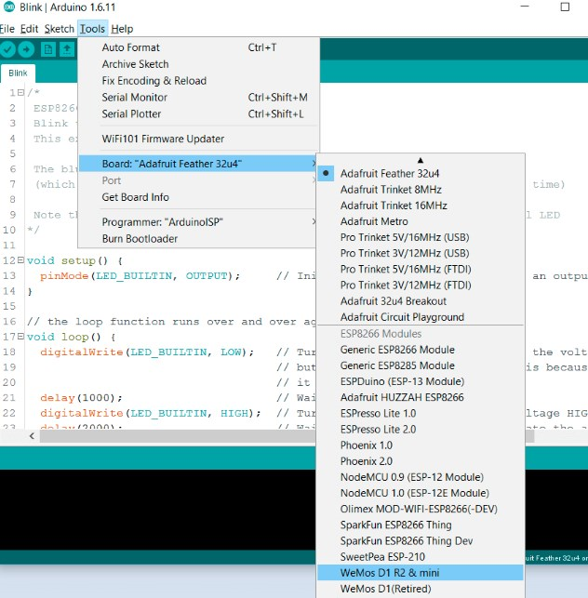Select Adafruit Trinket 8MHz board
The width and height of the screenshot is (588, 598).
point(421,190)
